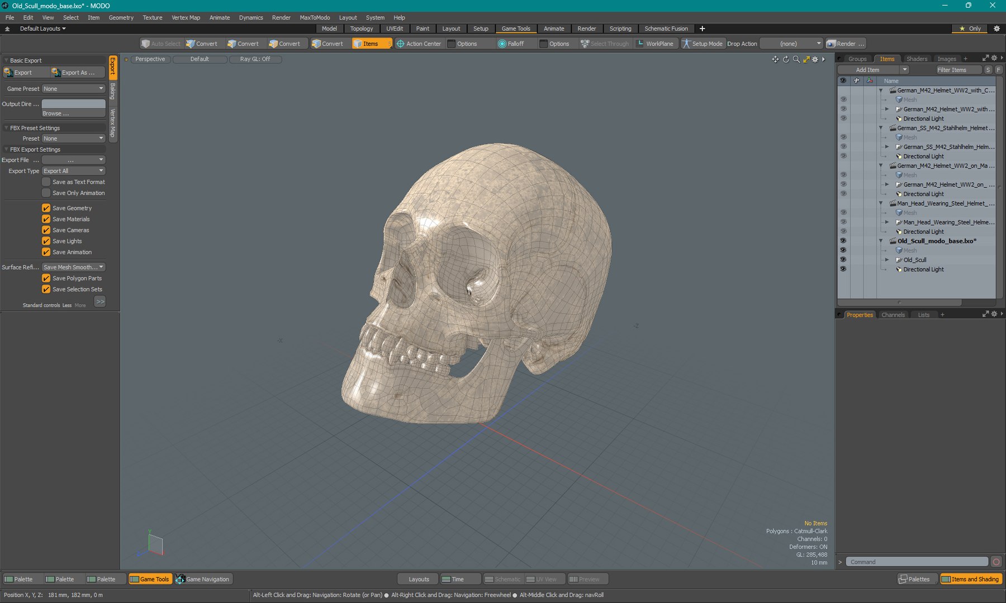Hide the Old_Scull item via its eye icon
This screenshot has height=603, width=1006.
843,260
